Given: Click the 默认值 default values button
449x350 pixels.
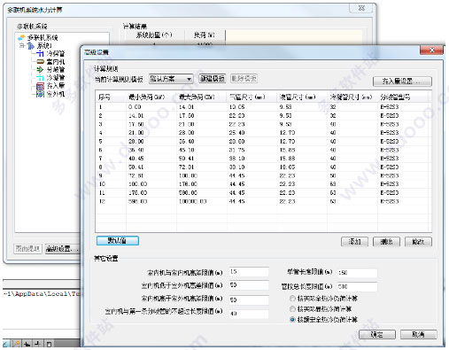Looking at the screenshot, I should click(x=118, y=241).
